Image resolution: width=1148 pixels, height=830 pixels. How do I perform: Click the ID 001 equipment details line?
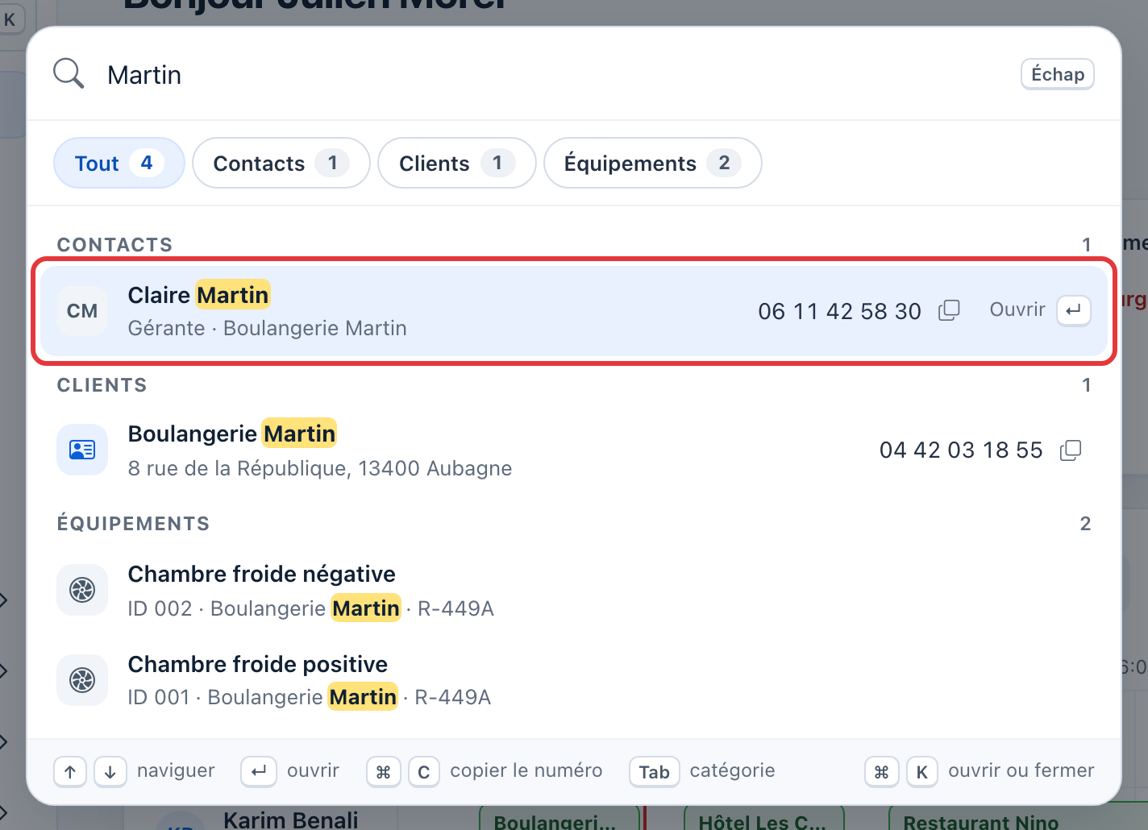tap(309, 697)
